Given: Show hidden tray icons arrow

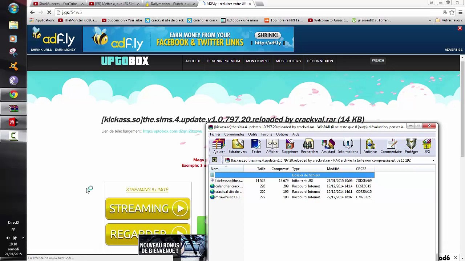Looking at the screenshot, I should [x=23, y=238].
